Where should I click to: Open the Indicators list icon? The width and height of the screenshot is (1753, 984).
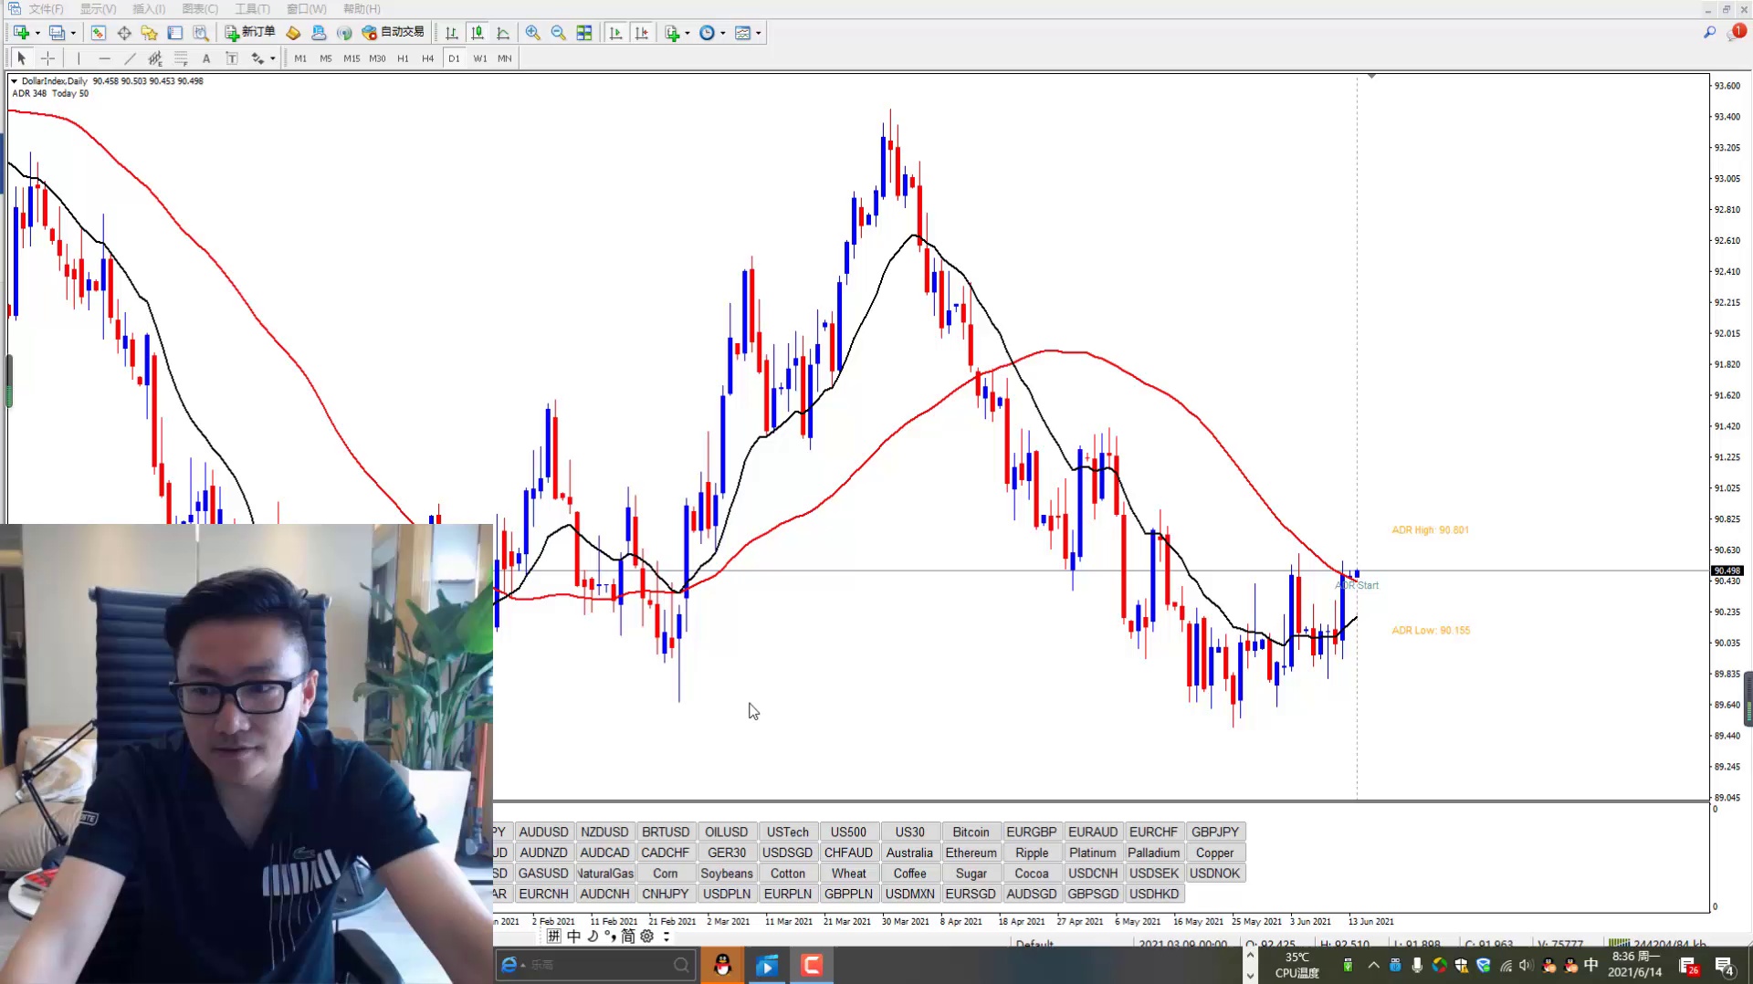[673, 33]
